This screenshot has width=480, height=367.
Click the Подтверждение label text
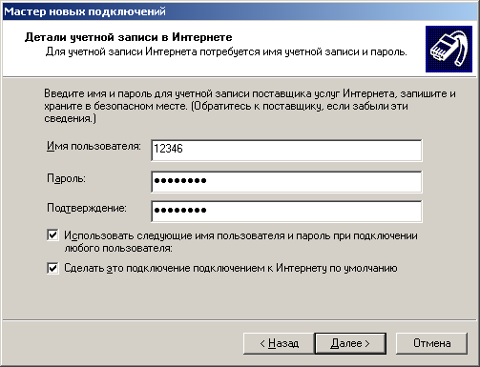click(x=87, y=208)
